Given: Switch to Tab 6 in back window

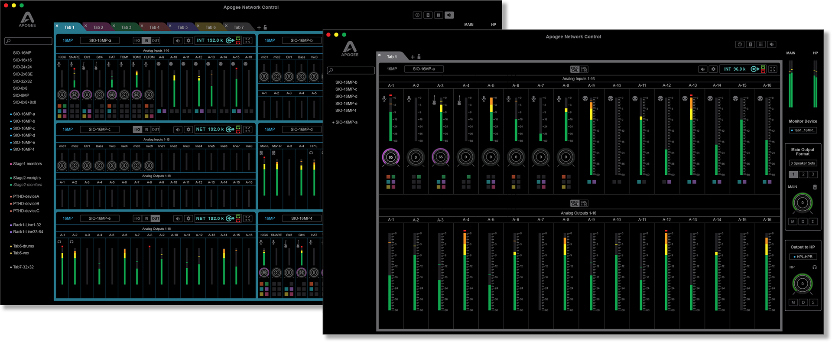Looking at the screenshot, I should [x=211, y=27].
